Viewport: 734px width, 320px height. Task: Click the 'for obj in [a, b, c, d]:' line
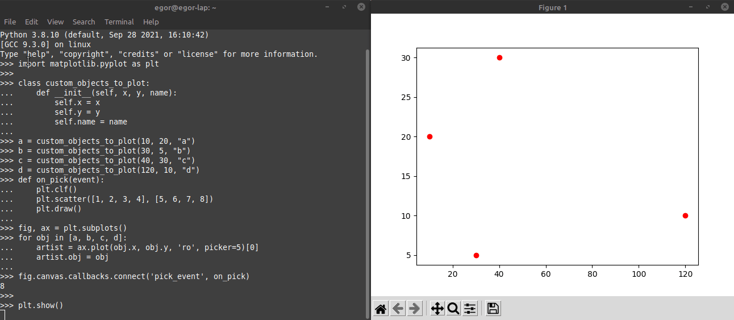point(64,238)
